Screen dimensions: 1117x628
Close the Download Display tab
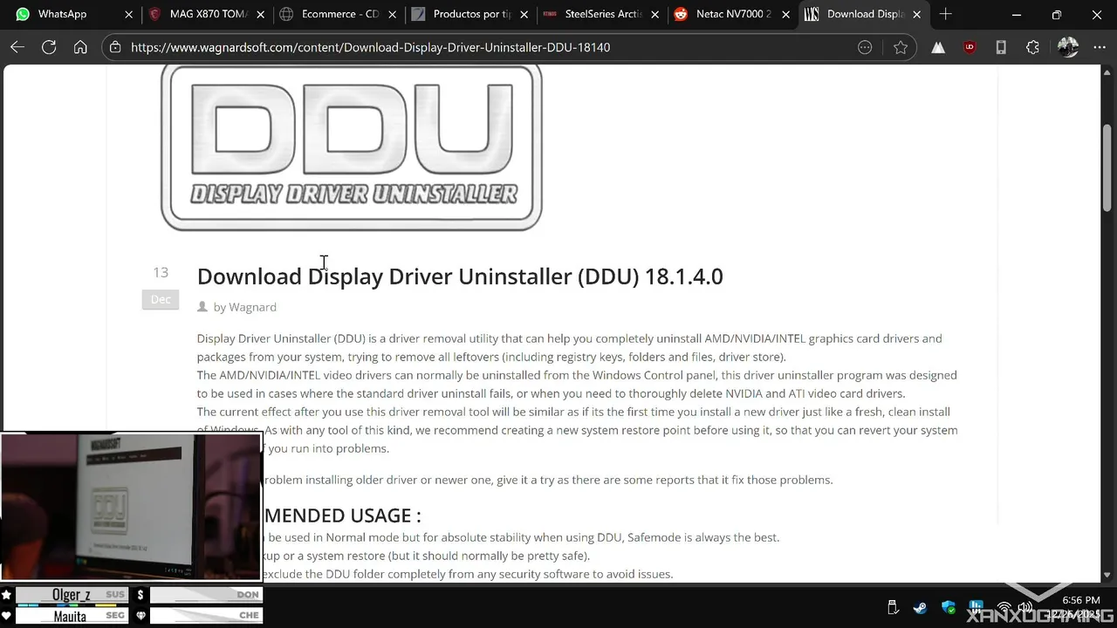[916, 14]
